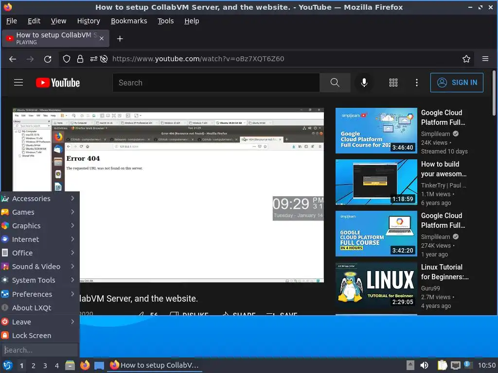
Task: Open the Google Cloud 3:42:20 video thumbnail
Action: 376,234
